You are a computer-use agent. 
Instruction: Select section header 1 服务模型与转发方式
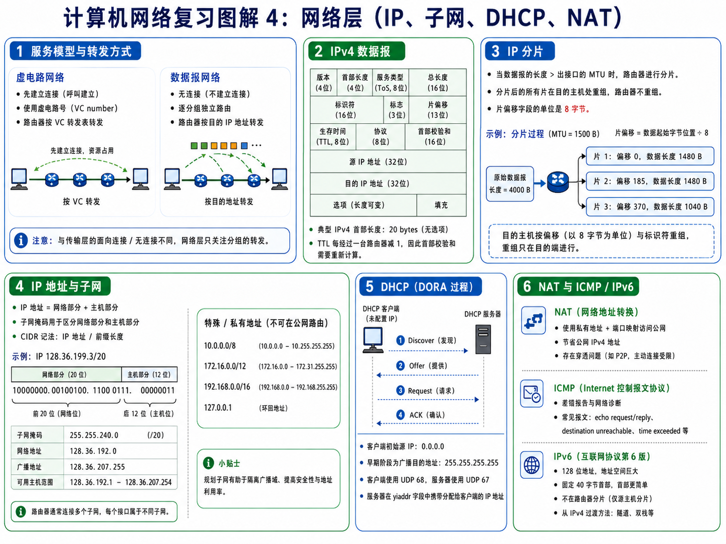75,51
